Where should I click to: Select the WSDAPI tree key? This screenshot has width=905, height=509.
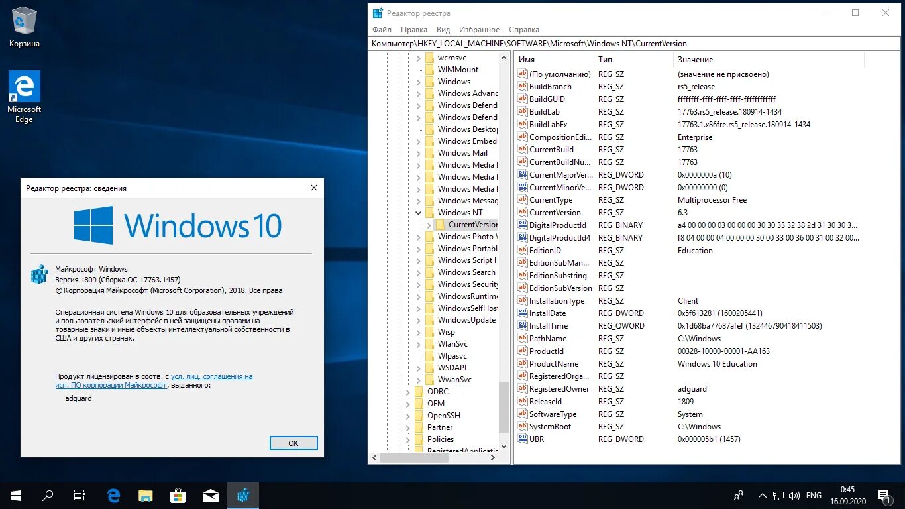452,368
